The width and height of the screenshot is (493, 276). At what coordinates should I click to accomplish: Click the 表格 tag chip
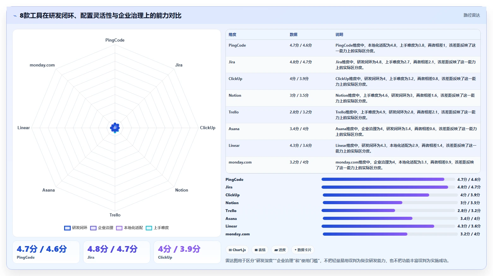point(260,250)
